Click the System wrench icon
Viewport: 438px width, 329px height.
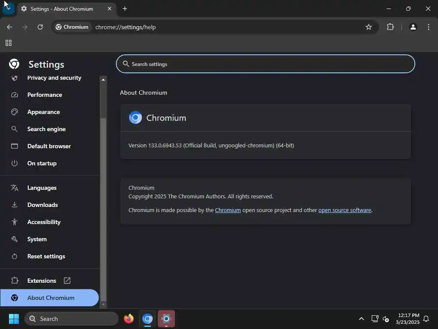(x=15, y=239)
